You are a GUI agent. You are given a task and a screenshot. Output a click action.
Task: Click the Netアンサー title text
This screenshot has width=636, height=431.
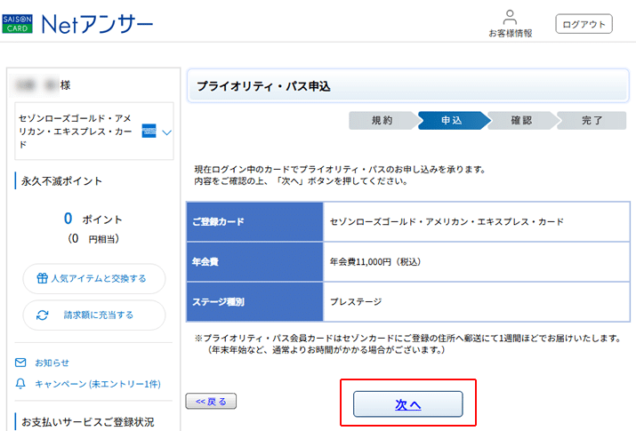97,24
